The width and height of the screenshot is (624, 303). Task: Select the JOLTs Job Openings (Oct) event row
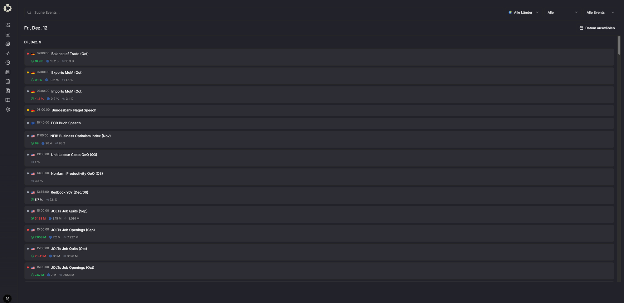coord(72,268)
